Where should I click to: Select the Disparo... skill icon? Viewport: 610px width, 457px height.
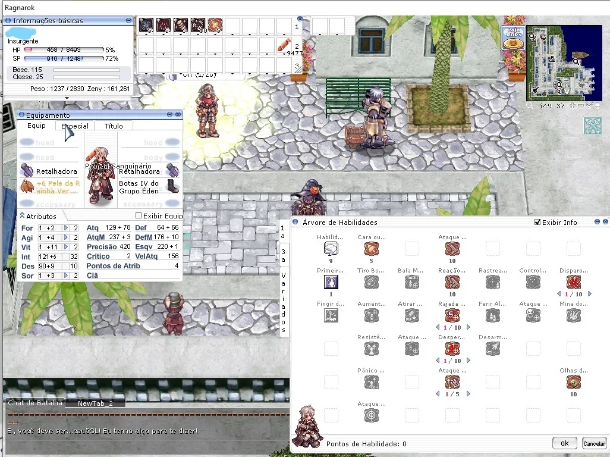573,282
